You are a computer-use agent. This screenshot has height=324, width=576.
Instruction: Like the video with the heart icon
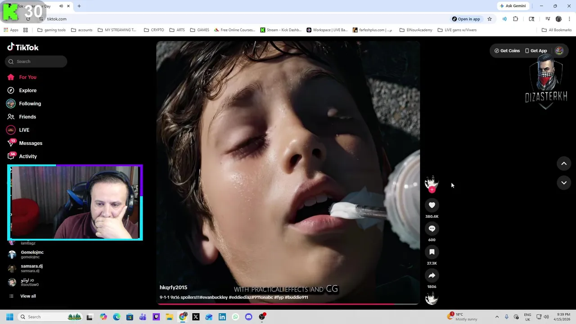coord(432,205)
